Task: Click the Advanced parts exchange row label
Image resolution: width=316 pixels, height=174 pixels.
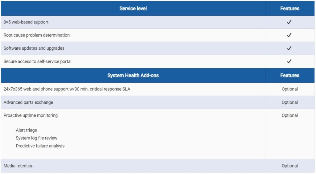Action: click(x=28, y=102)
